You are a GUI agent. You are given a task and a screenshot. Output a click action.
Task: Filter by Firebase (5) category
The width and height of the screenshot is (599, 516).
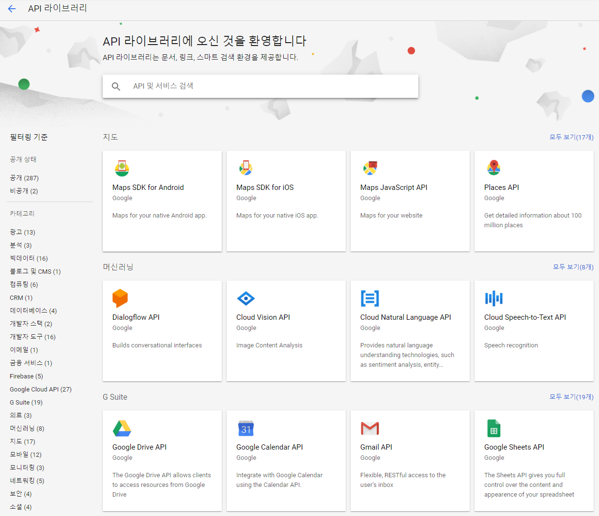[26, 376]
